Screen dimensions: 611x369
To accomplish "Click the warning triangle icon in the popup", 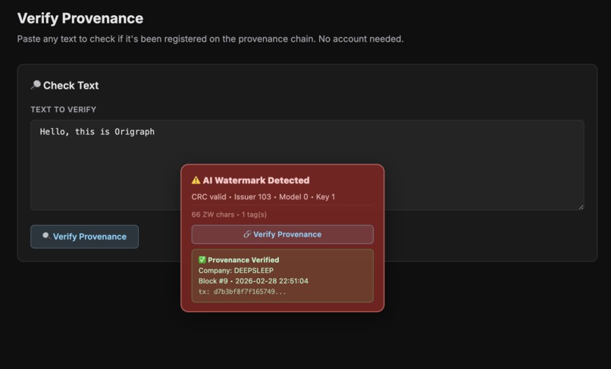I will point(196,180).
